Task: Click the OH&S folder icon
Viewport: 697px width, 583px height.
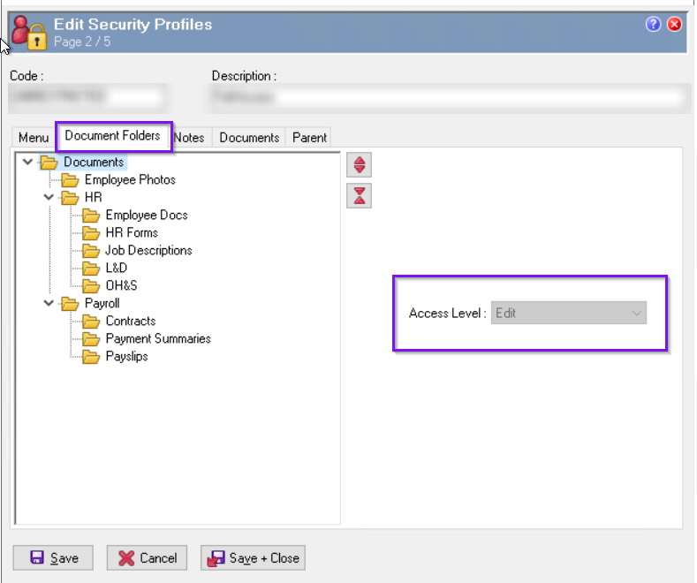Action: tap(90, 286)
